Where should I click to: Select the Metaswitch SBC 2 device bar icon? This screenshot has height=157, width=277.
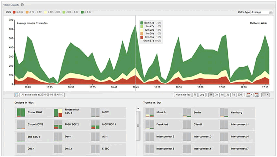(58, 113)
